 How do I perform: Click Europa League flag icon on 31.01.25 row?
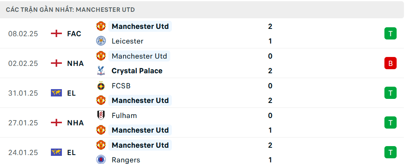click(56, 93)
